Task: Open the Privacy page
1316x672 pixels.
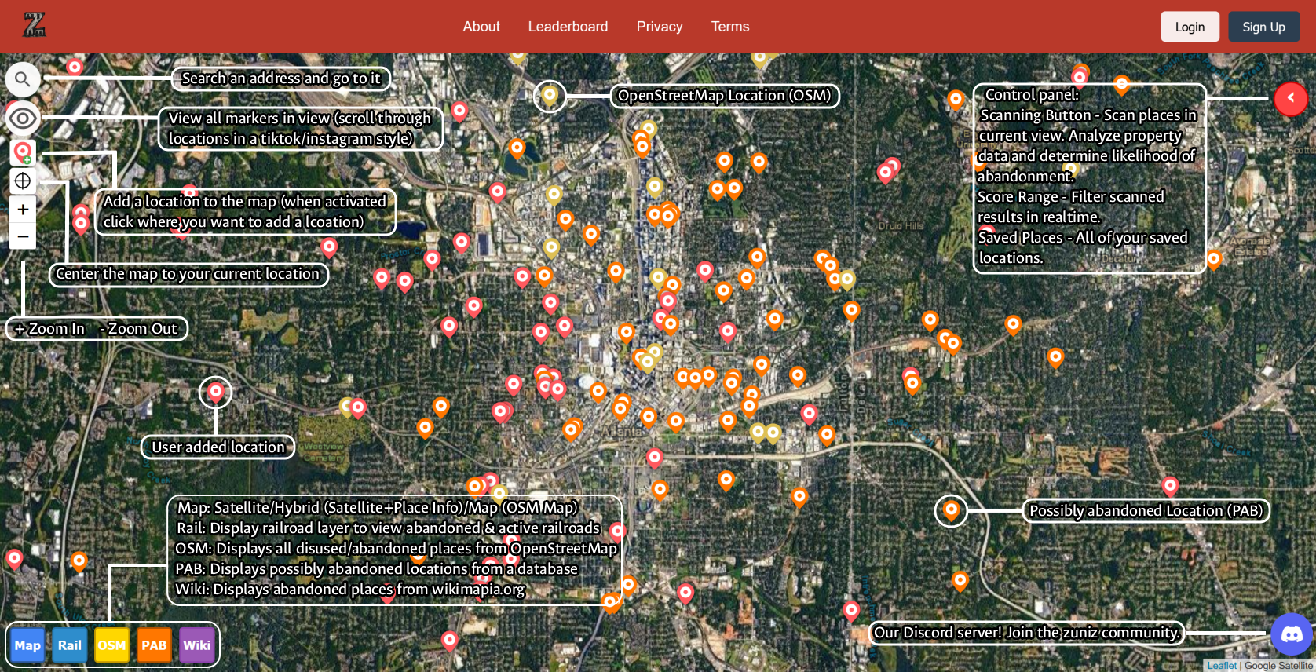Action: (659, 27)
